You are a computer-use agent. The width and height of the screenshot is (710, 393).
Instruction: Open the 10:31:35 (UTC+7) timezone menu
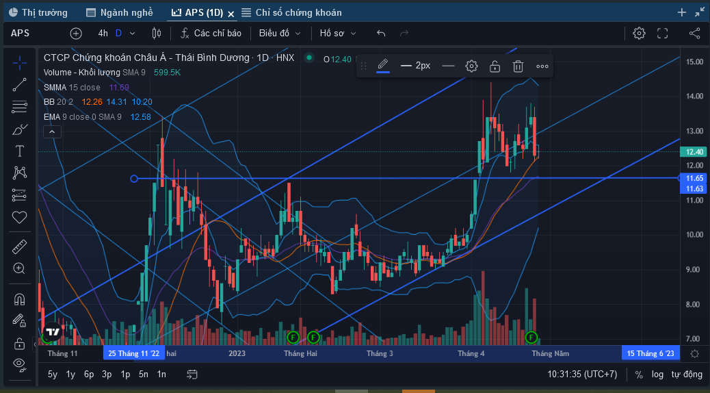(582, 375)
